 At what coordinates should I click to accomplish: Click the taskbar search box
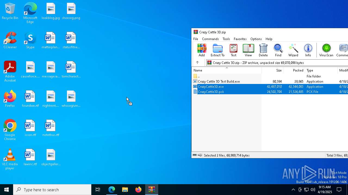[52, 190]
